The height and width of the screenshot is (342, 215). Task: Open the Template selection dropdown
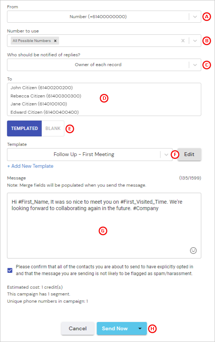click(x=166, y=155)
